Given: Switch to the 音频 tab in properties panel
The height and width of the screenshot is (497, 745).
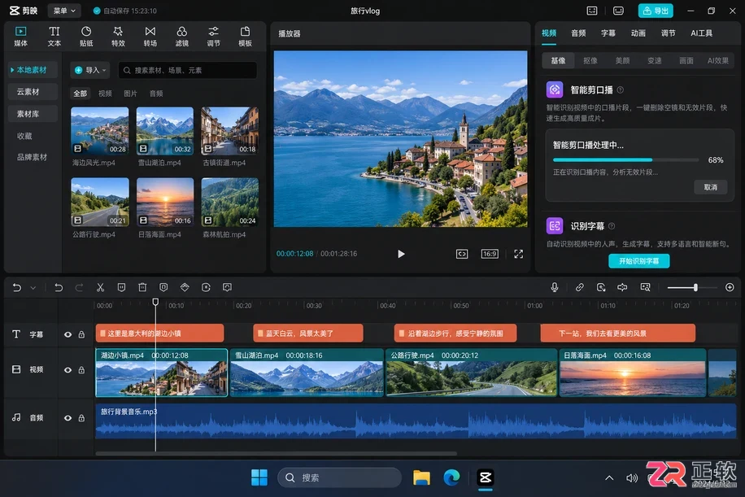Looking at the screenshot, I should (578, 33).
